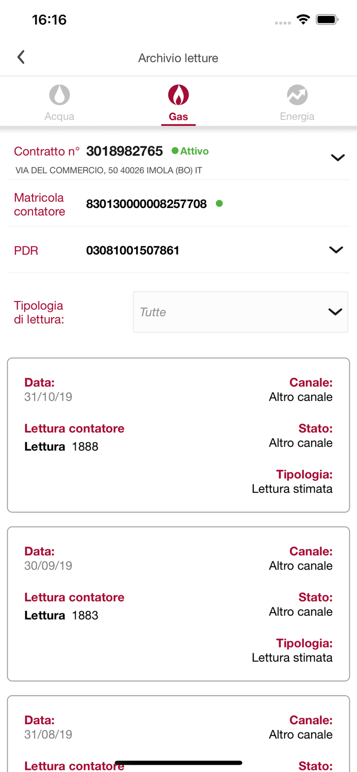This screenshot has height=772, width=357.
Task: Tap the green dot beside meter number
Action: (x=219, y=204)
